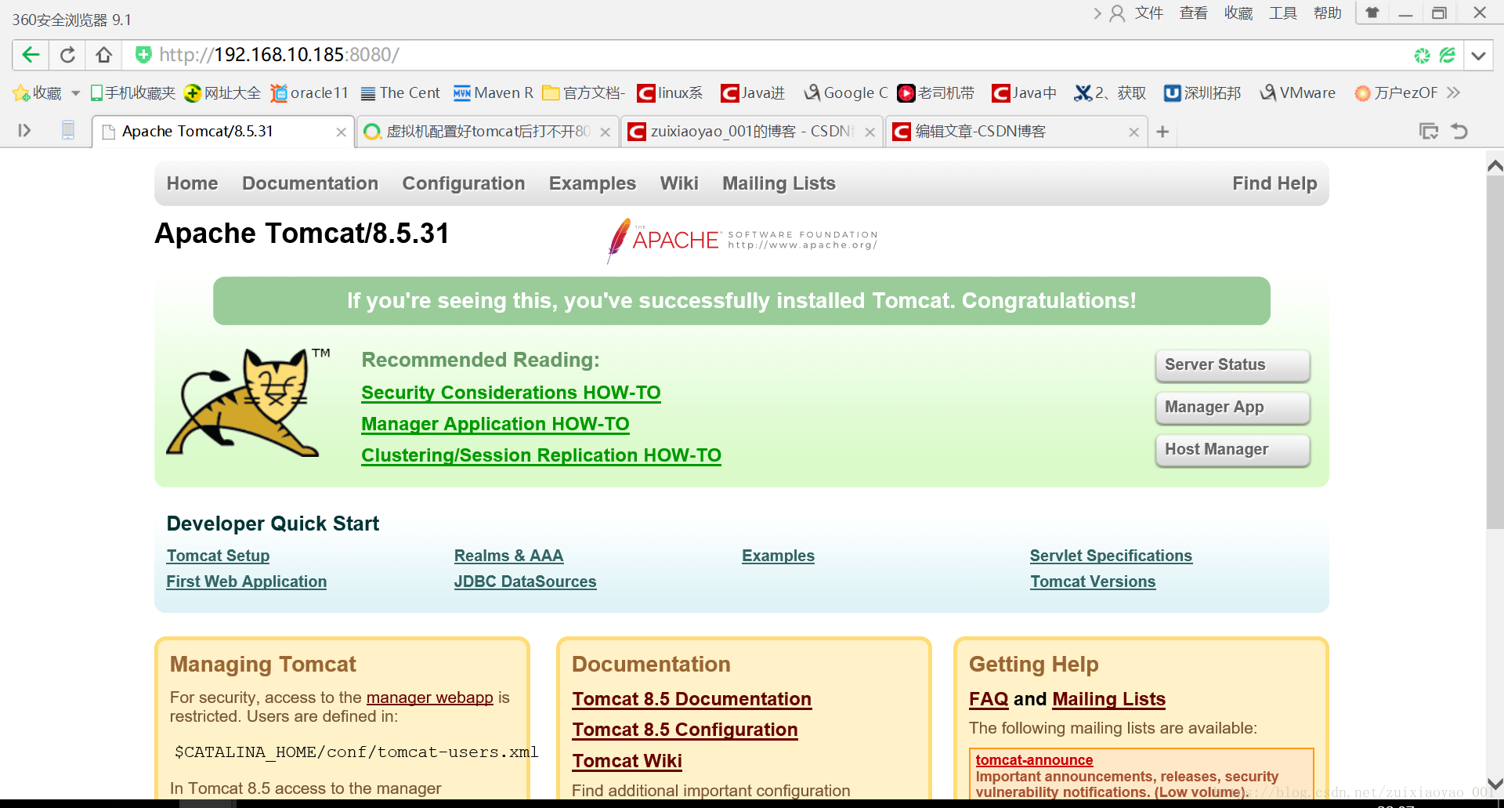1504x808 pixels.
Task: Open The Cent bookmark
Action: pyautogui.click(x=400, y=93)
